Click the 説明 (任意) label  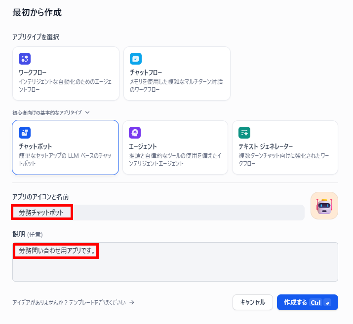click(x=28, y=235)
